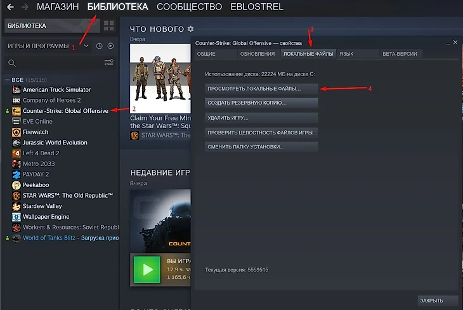
Task: Click the БИБЛИОТЕКА home button in sidebar
Action: [52, 26]
